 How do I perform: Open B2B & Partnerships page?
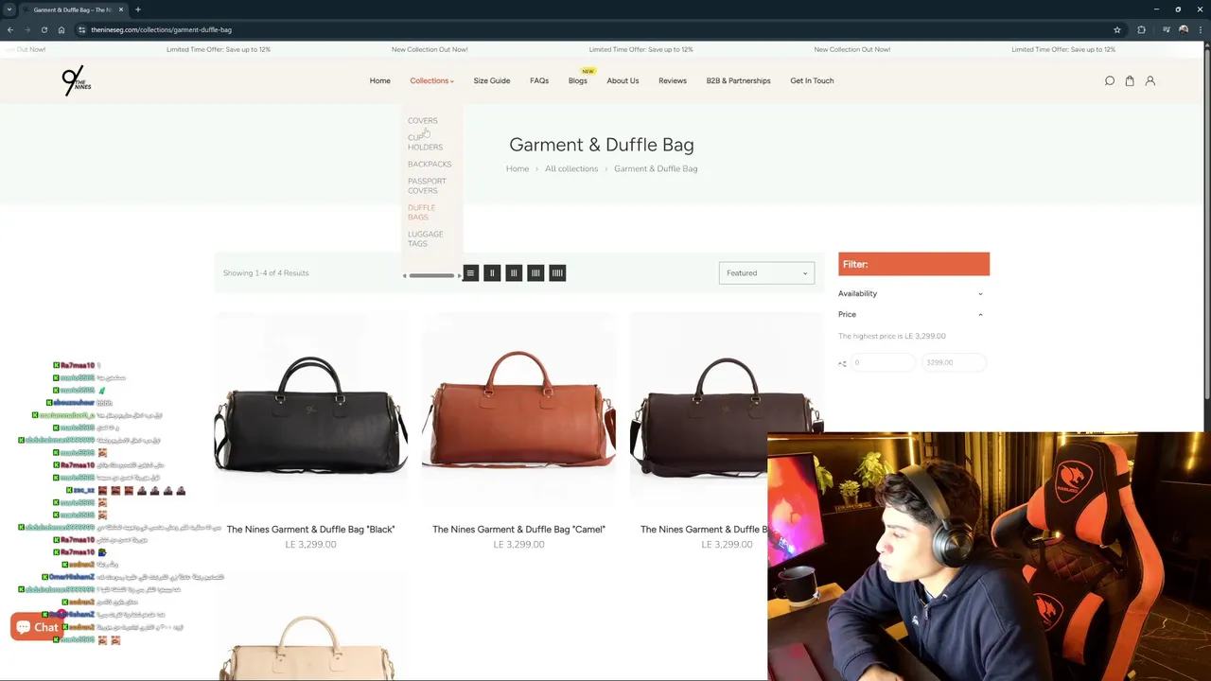pos(738,80)
